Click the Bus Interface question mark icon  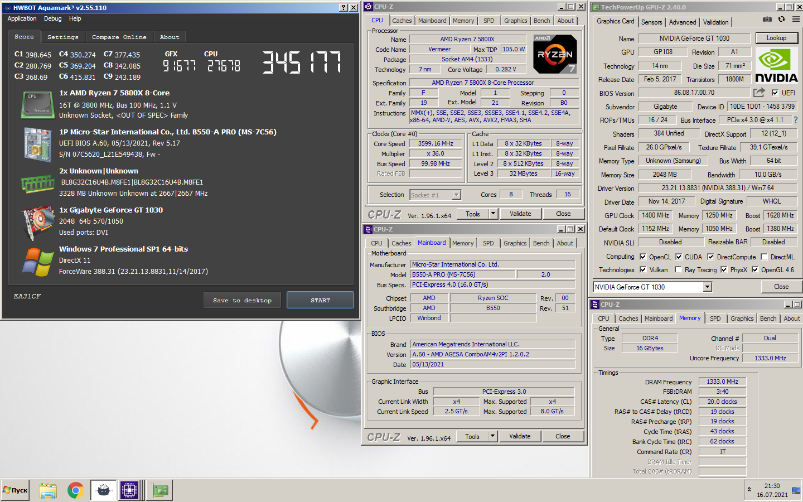click(796, 120)
